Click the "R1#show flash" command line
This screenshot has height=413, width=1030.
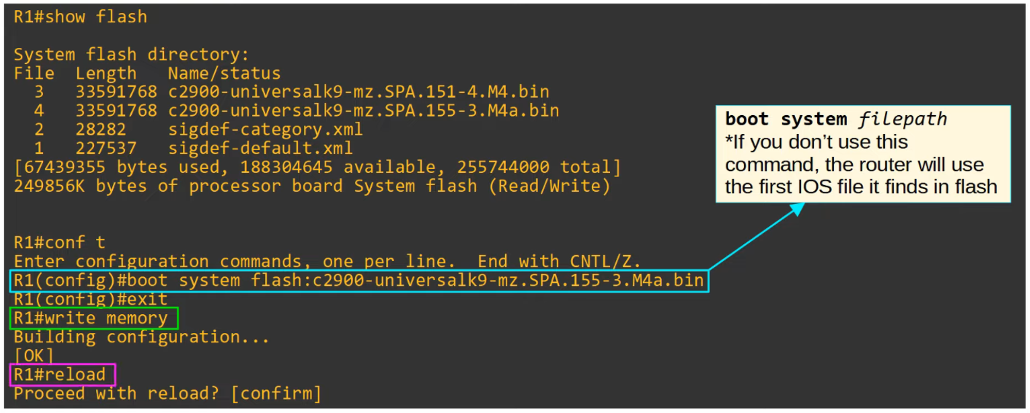coord(80,17)
